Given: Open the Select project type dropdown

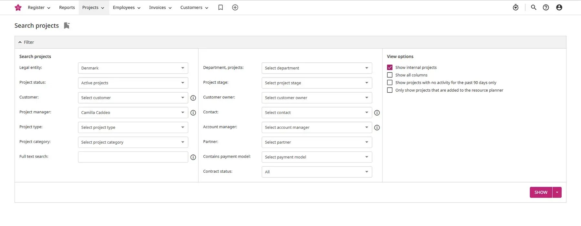Looking at the screenshot, I should pyautogui.click(x=133, y=128).
